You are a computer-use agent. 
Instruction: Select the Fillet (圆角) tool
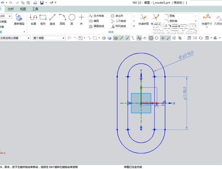170,16
